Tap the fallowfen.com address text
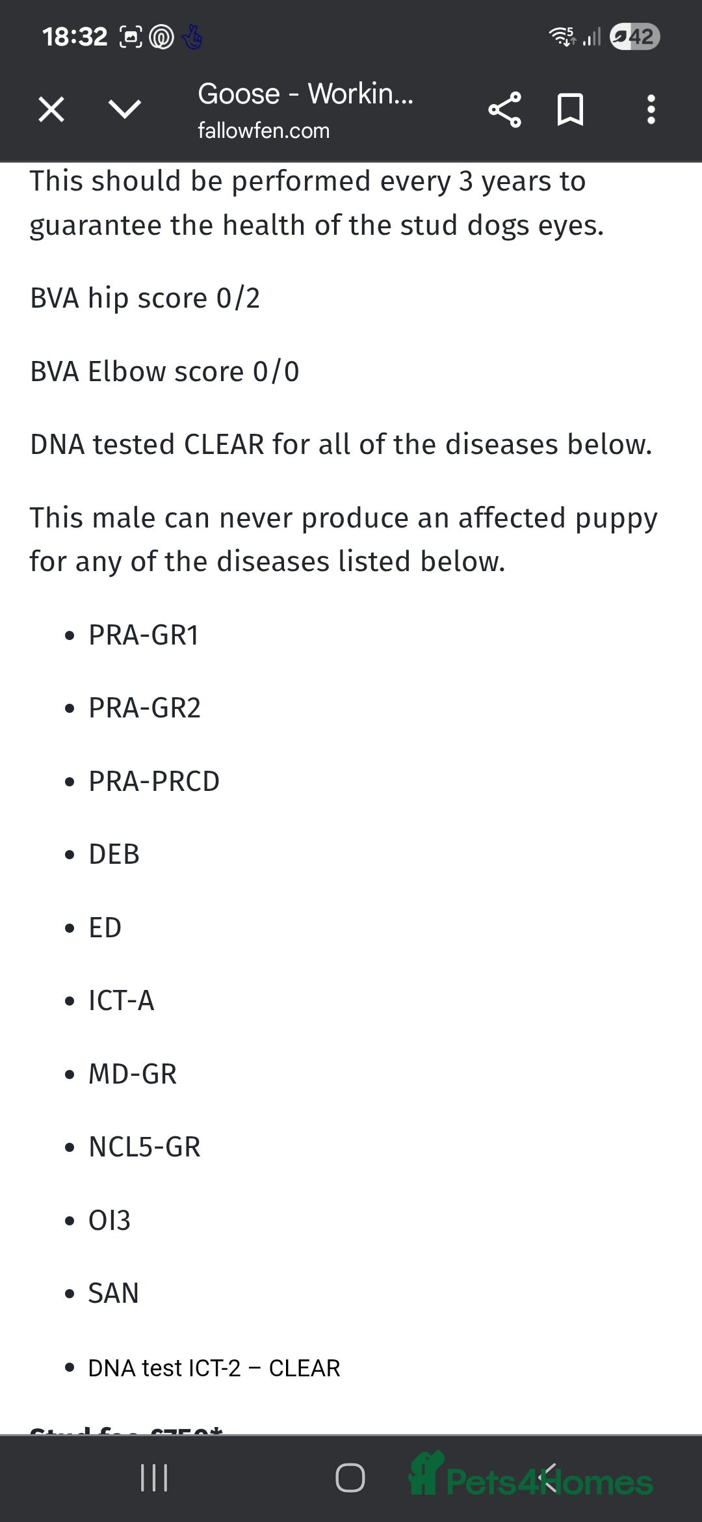This screenshot has height=1522, width=702. (263, 131)
